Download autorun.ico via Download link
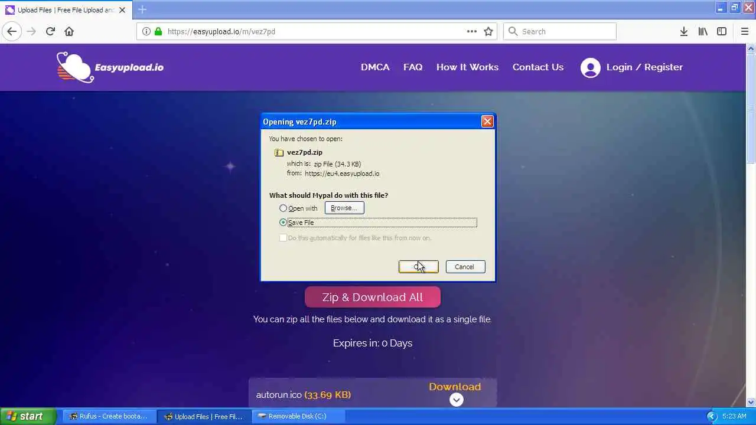The width and height of the screenshot is (756, 425). coord(455,387)
